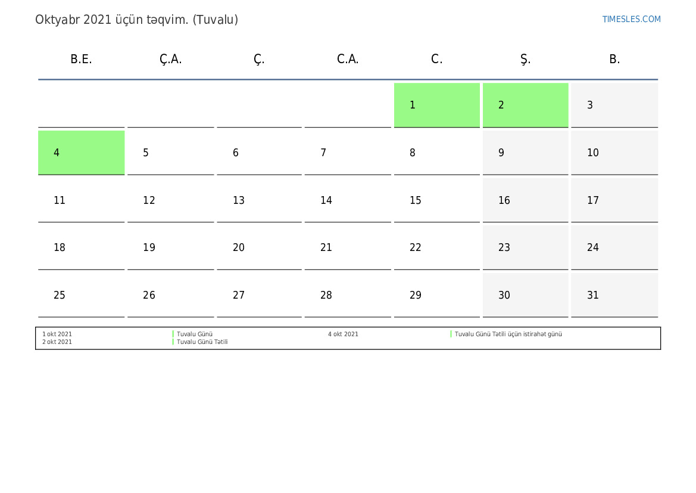696x493 pixels.
Task: Click the 1 okt 2021 legend date
Action: point(57,334)
